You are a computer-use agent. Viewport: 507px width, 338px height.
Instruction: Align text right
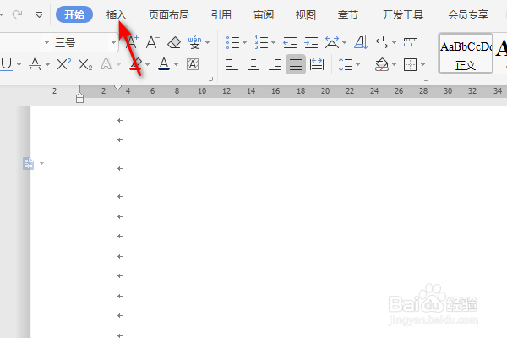(275, 64)
